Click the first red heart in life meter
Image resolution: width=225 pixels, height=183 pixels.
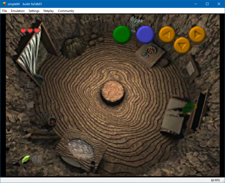(23, 31)
